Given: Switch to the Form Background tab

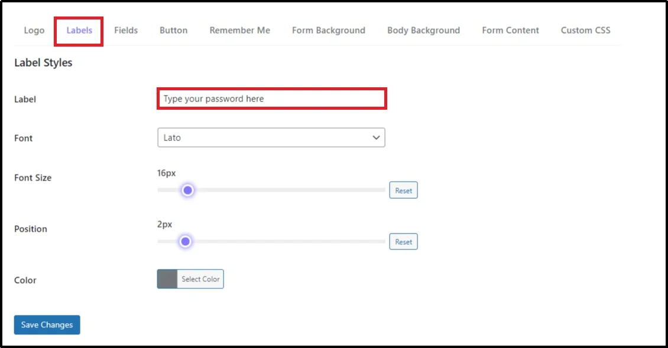Looking at the screenshot, I should [328, 30].
